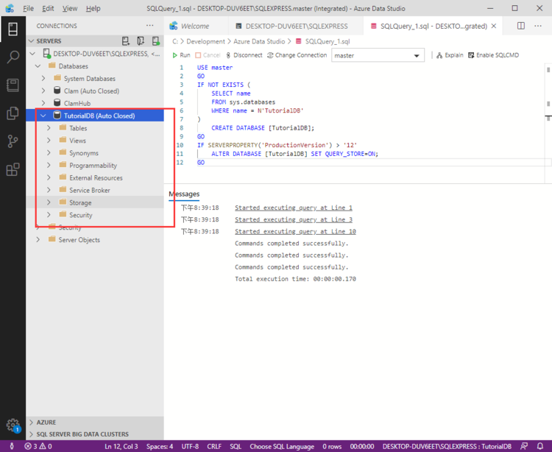Click the feedback icon in status bar
552x452 pixels.
(524, 446)
